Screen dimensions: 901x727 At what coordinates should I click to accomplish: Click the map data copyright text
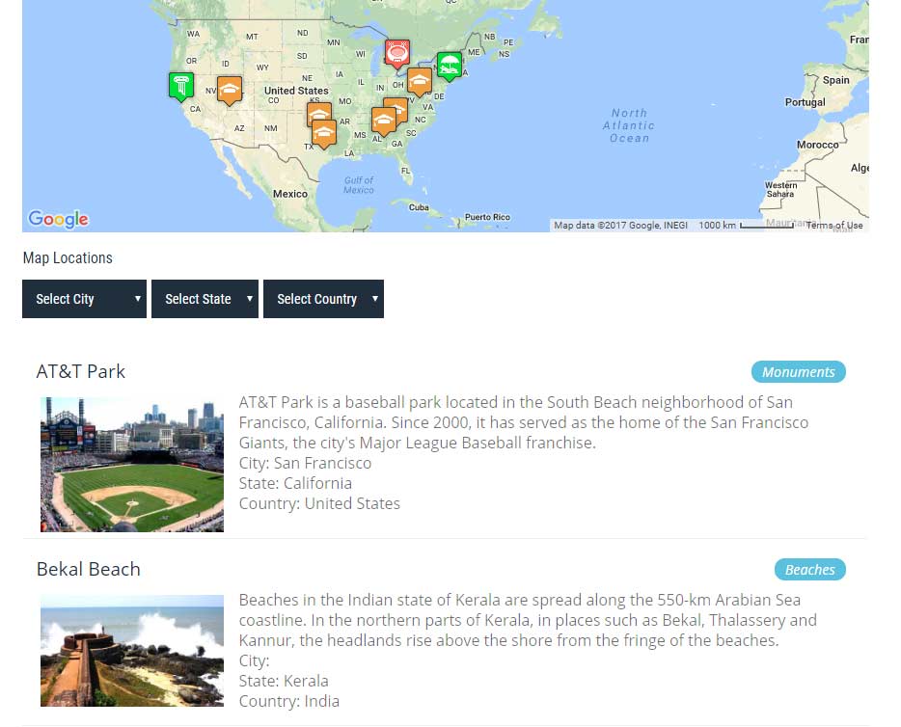[x=620, y=225]
